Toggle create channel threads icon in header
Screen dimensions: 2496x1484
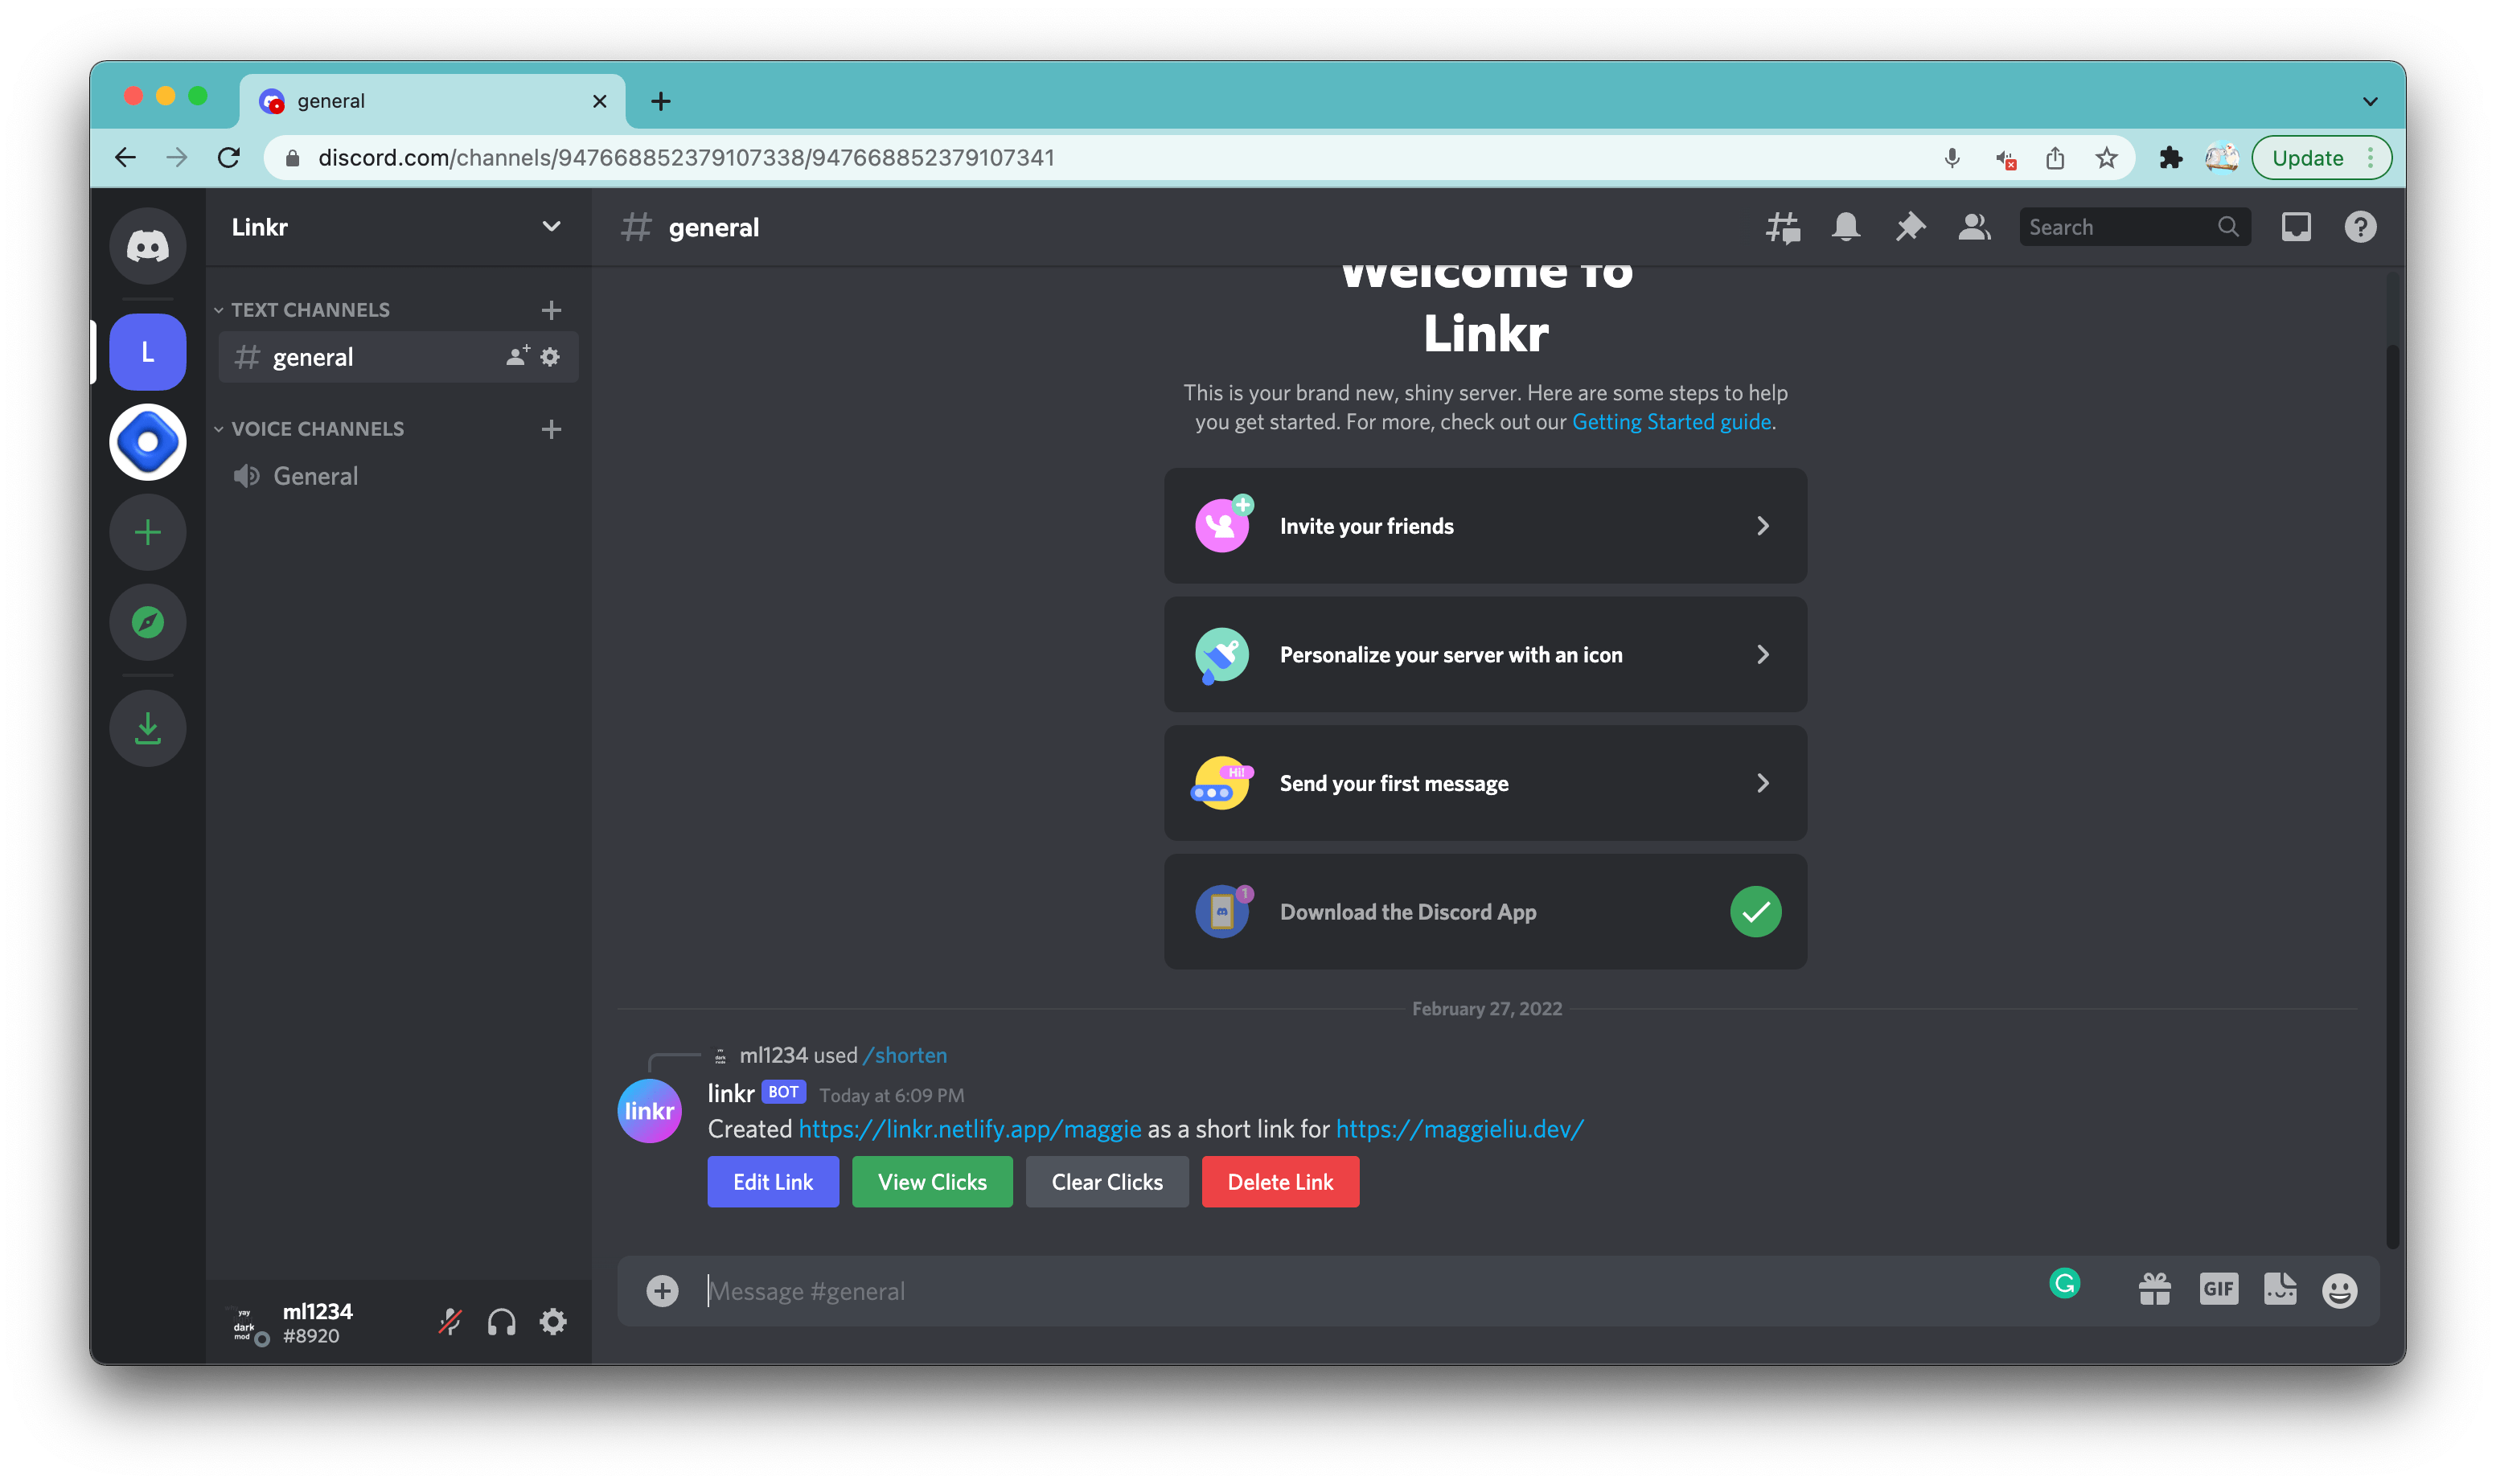pos(1784,227)
